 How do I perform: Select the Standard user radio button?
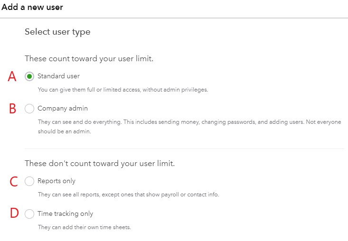29,76
